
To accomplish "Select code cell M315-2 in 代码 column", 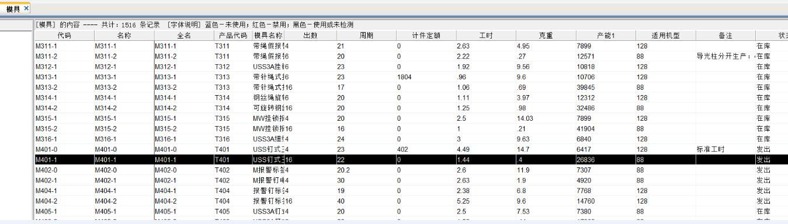I will pos(64,128).
